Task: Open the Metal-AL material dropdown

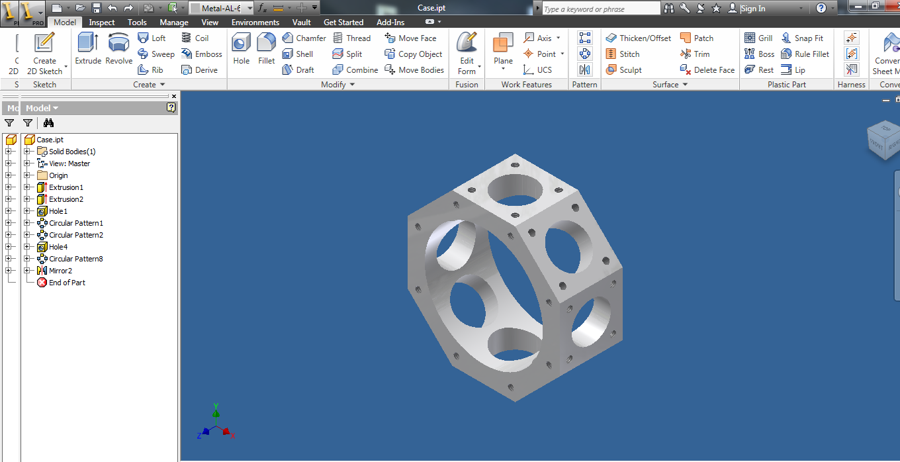Action: (x=249, y=8)
